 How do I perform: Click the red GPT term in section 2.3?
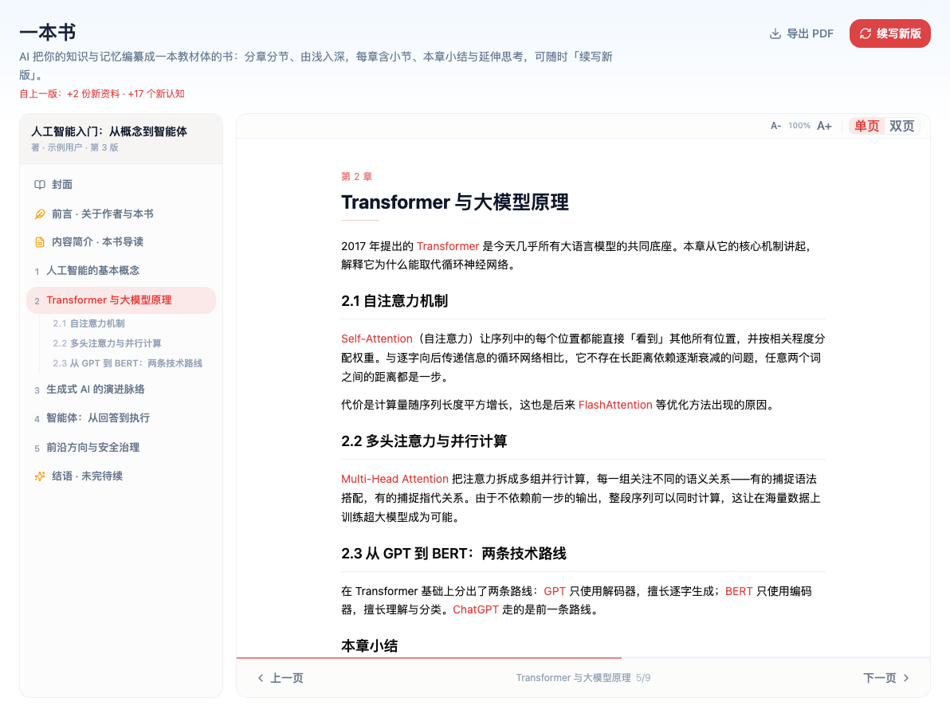(x=555, y=591)
